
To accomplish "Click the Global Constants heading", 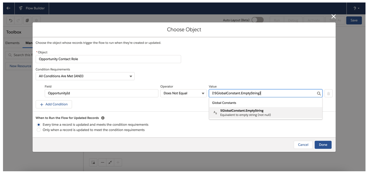I will pos(224,103).
